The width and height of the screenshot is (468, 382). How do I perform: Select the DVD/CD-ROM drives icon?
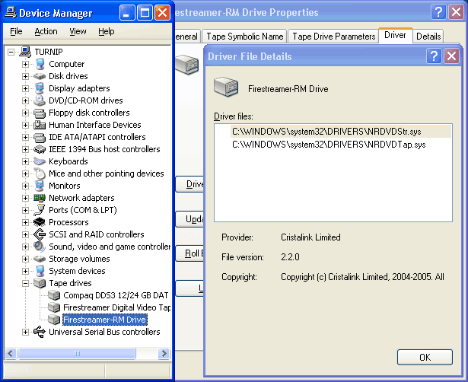[40, 100]
